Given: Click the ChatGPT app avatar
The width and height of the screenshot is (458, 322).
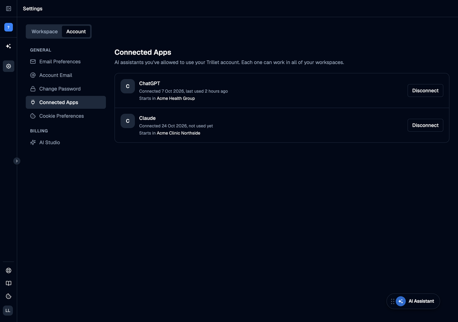Looking at the screenshot, I should 127,86.
